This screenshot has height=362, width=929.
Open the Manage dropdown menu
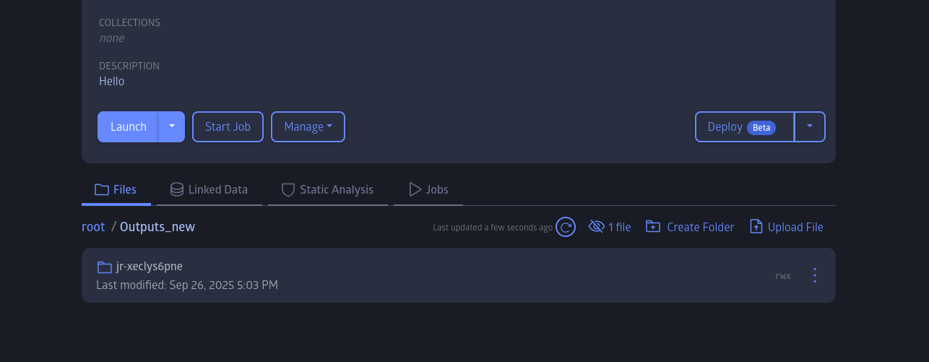pyautogui.click(x=308, y=127)
